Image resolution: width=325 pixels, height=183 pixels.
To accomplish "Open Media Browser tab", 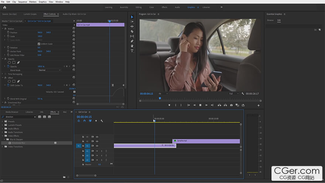I will pyautogui.click(x=12, y=112).
